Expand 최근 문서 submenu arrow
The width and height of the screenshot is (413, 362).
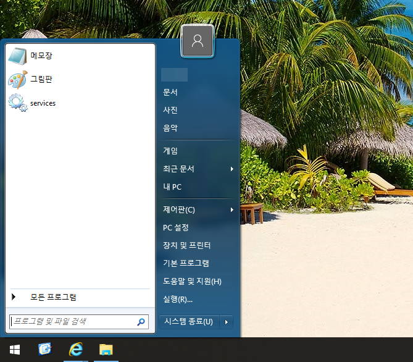[232, 169]
